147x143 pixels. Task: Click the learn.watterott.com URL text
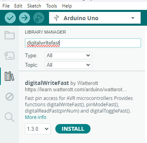(76, 90)
